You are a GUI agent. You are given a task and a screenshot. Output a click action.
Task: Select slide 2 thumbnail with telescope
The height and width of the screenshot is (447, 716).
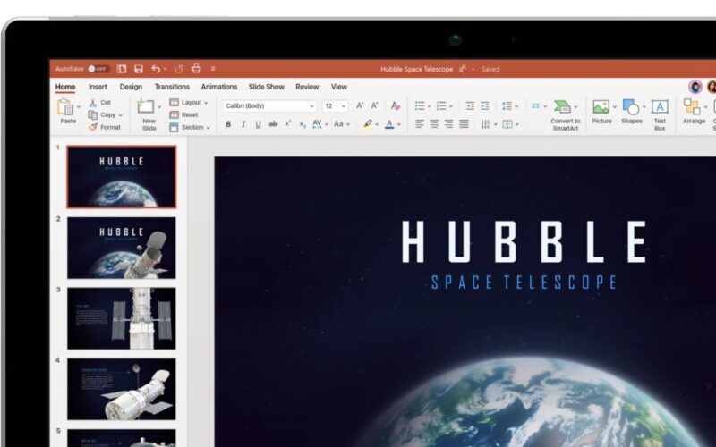pyautogui.click(x=122, y=248)
